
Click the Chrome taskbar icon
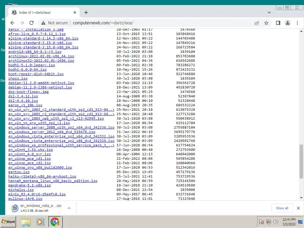pyautogui.click(x=55, y=221)
